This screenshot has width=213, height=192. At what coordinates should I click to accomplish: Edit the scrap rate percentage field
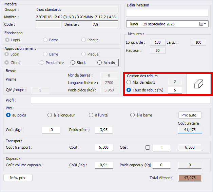point(175,90)
